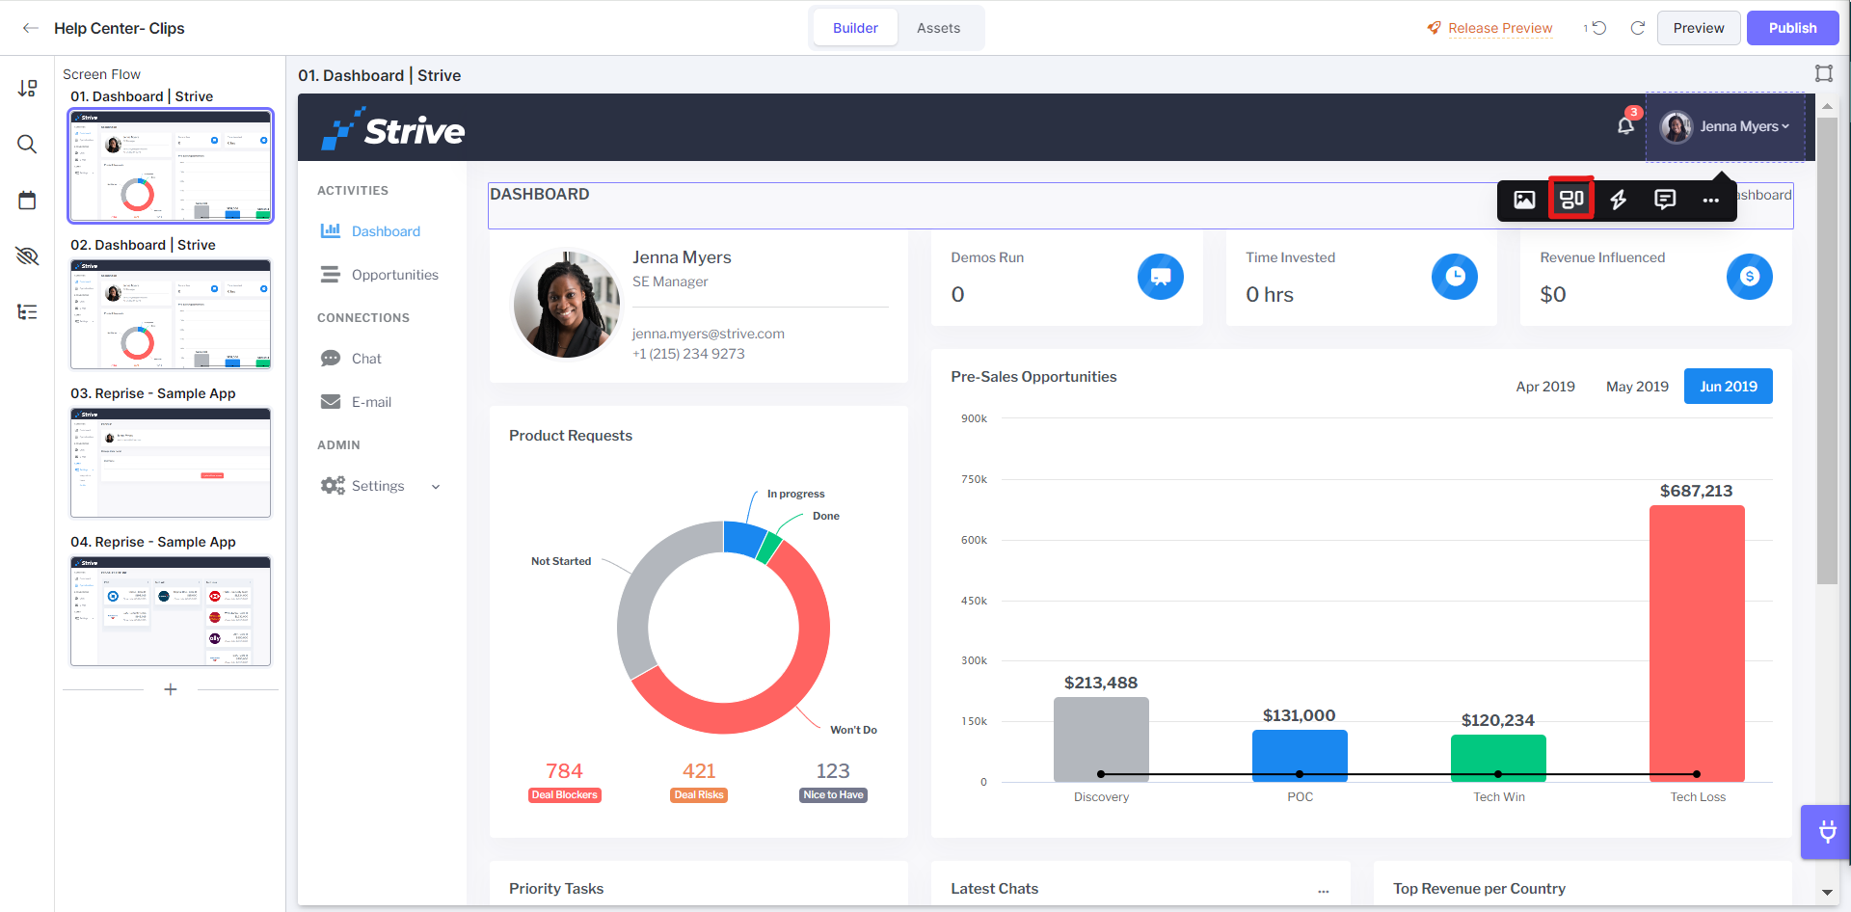The image size is (1851, 912).
Task: Select the Jun 2019 tab
Action: [1729, 387]
